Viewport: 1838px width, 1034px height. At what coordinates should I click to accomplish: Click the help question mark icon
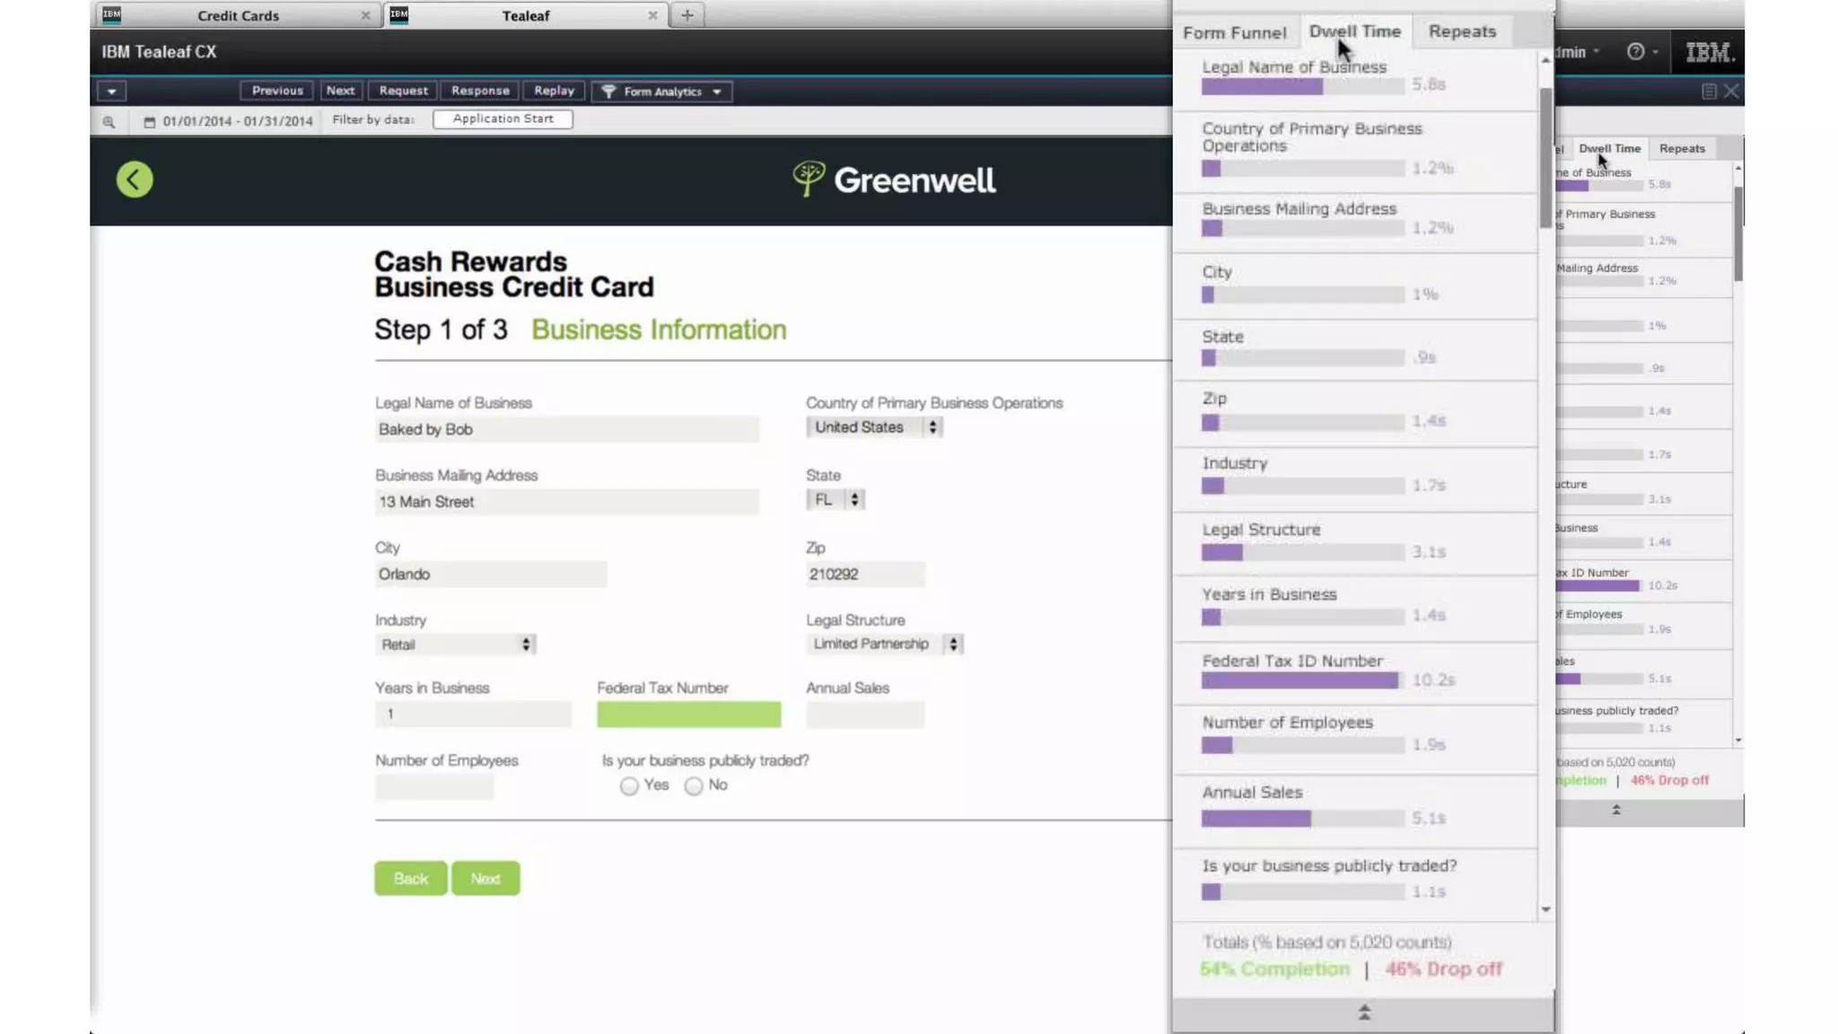tap(1635, 52)
